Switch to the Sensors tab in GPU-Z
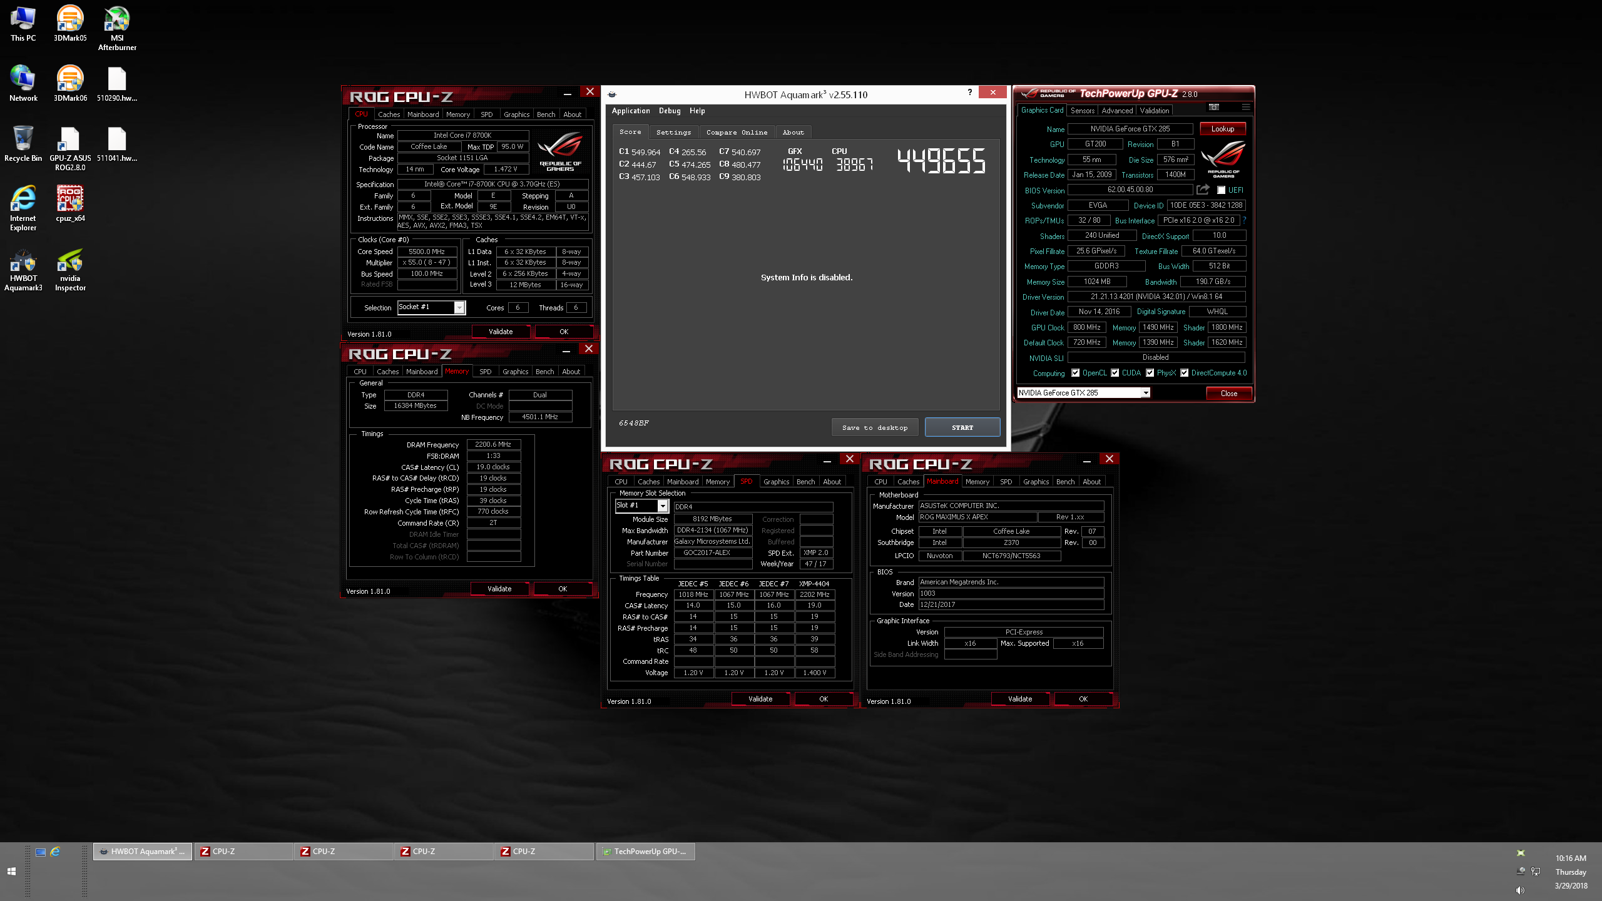This screenshot has height=901, width=1602. (1083, 110)
